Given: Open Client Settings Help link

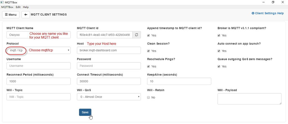Looking at the screenshot, I should coord(267,13).
